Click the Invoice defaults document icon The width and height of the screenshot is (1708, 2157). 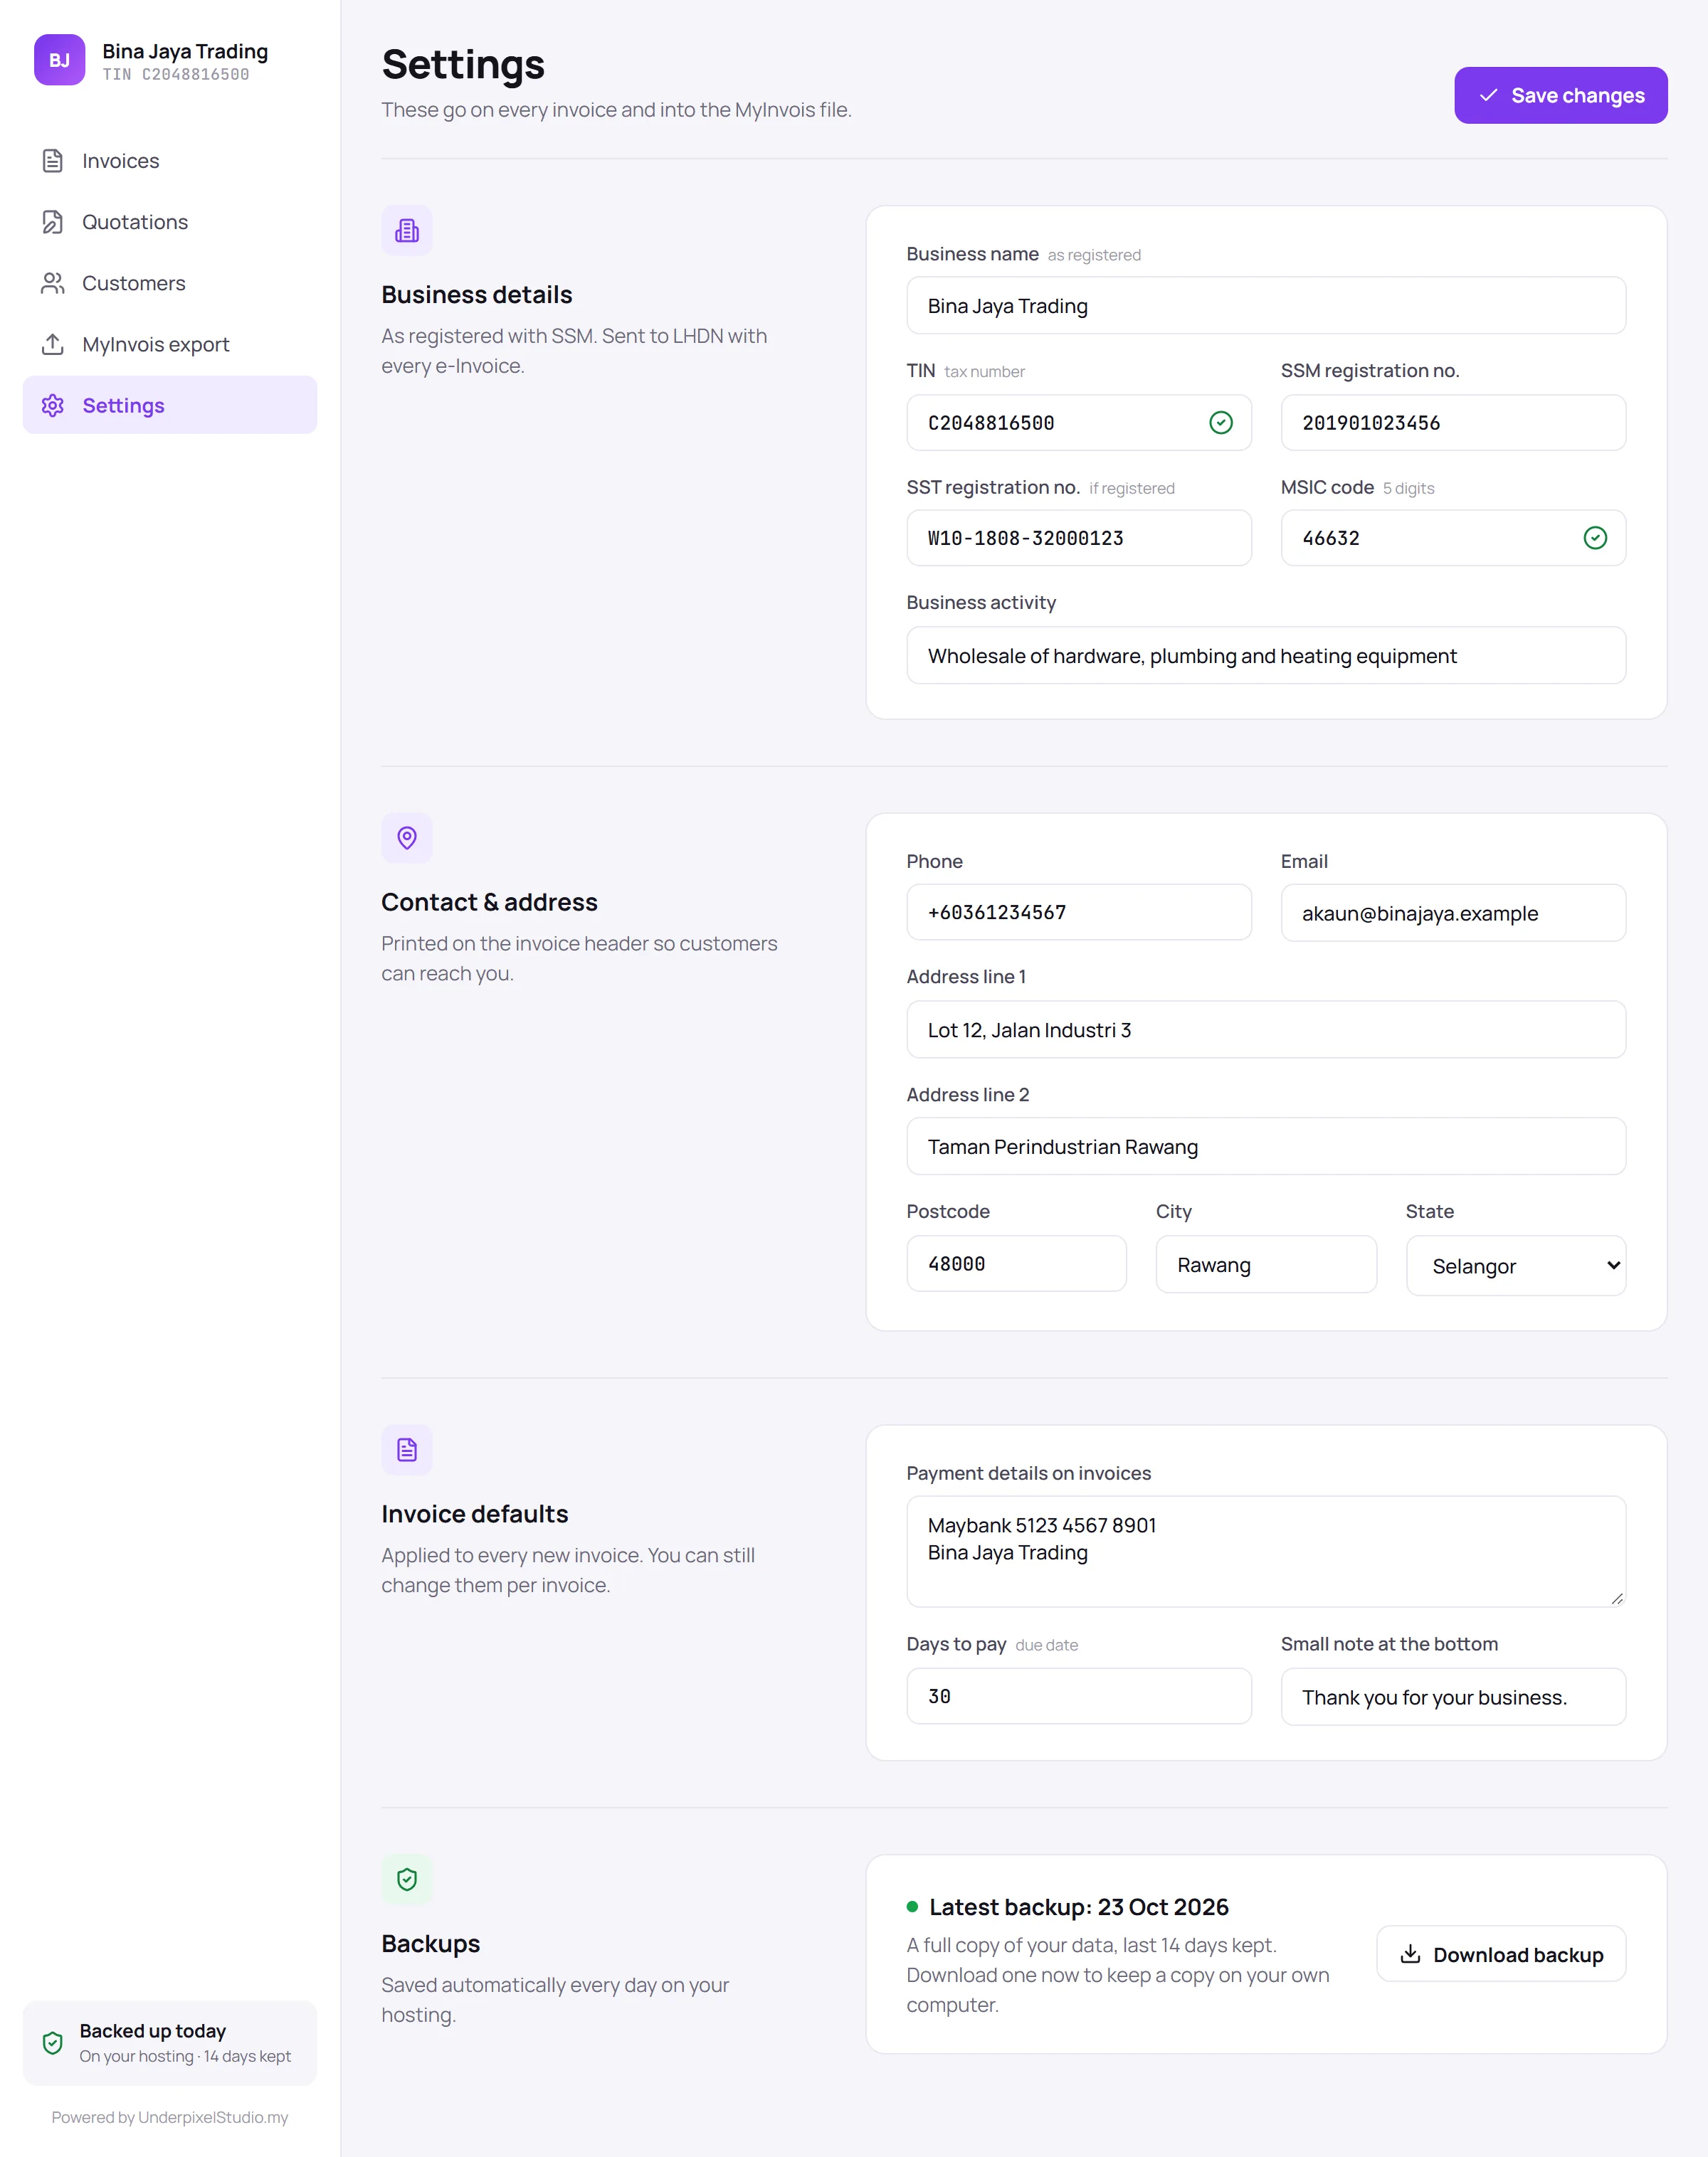(x=407, y=1449)
